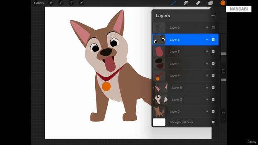Screen dimensions: 258x145
Task: Toggle Background color visibility checkbox
Action: point(213,122)
